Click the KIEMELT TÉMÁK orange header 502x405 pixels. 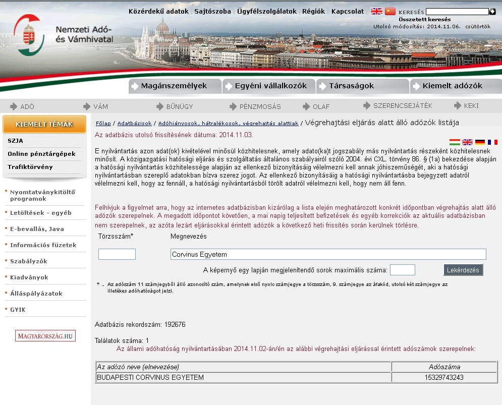(x=44, y=124)
